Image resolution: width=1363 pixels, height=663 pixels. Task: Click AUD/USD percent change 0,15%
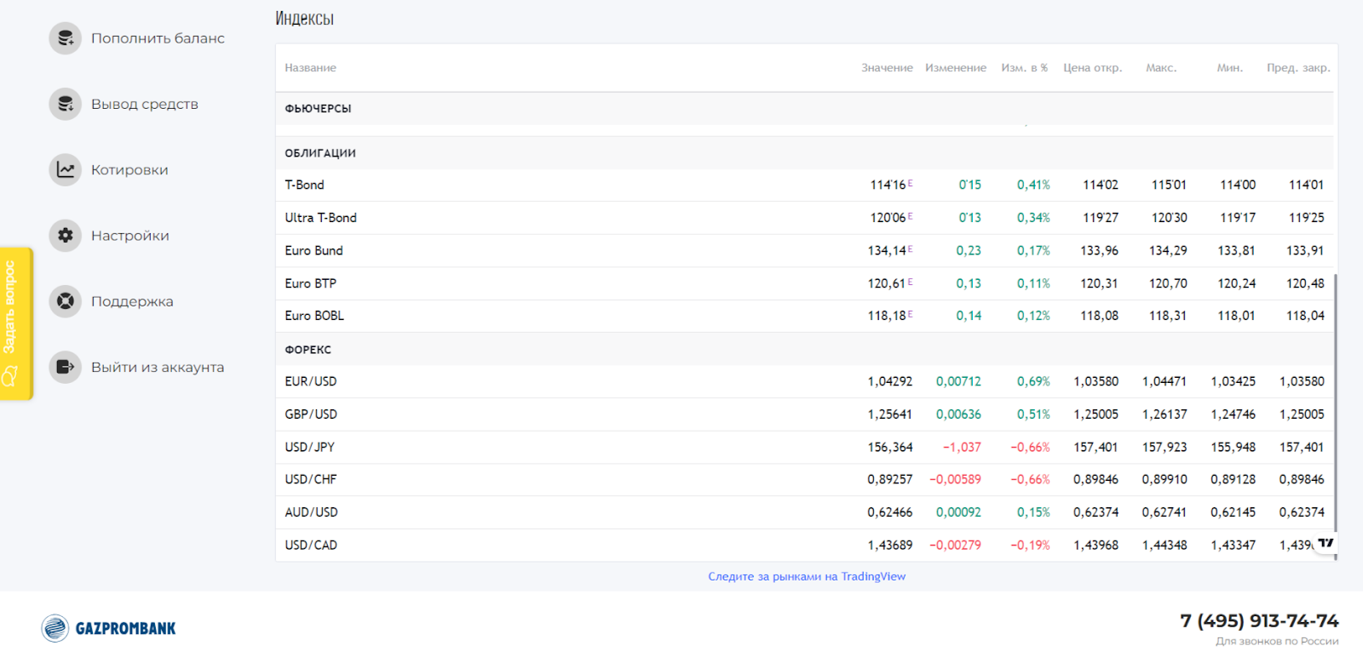tap(1033, 512)
